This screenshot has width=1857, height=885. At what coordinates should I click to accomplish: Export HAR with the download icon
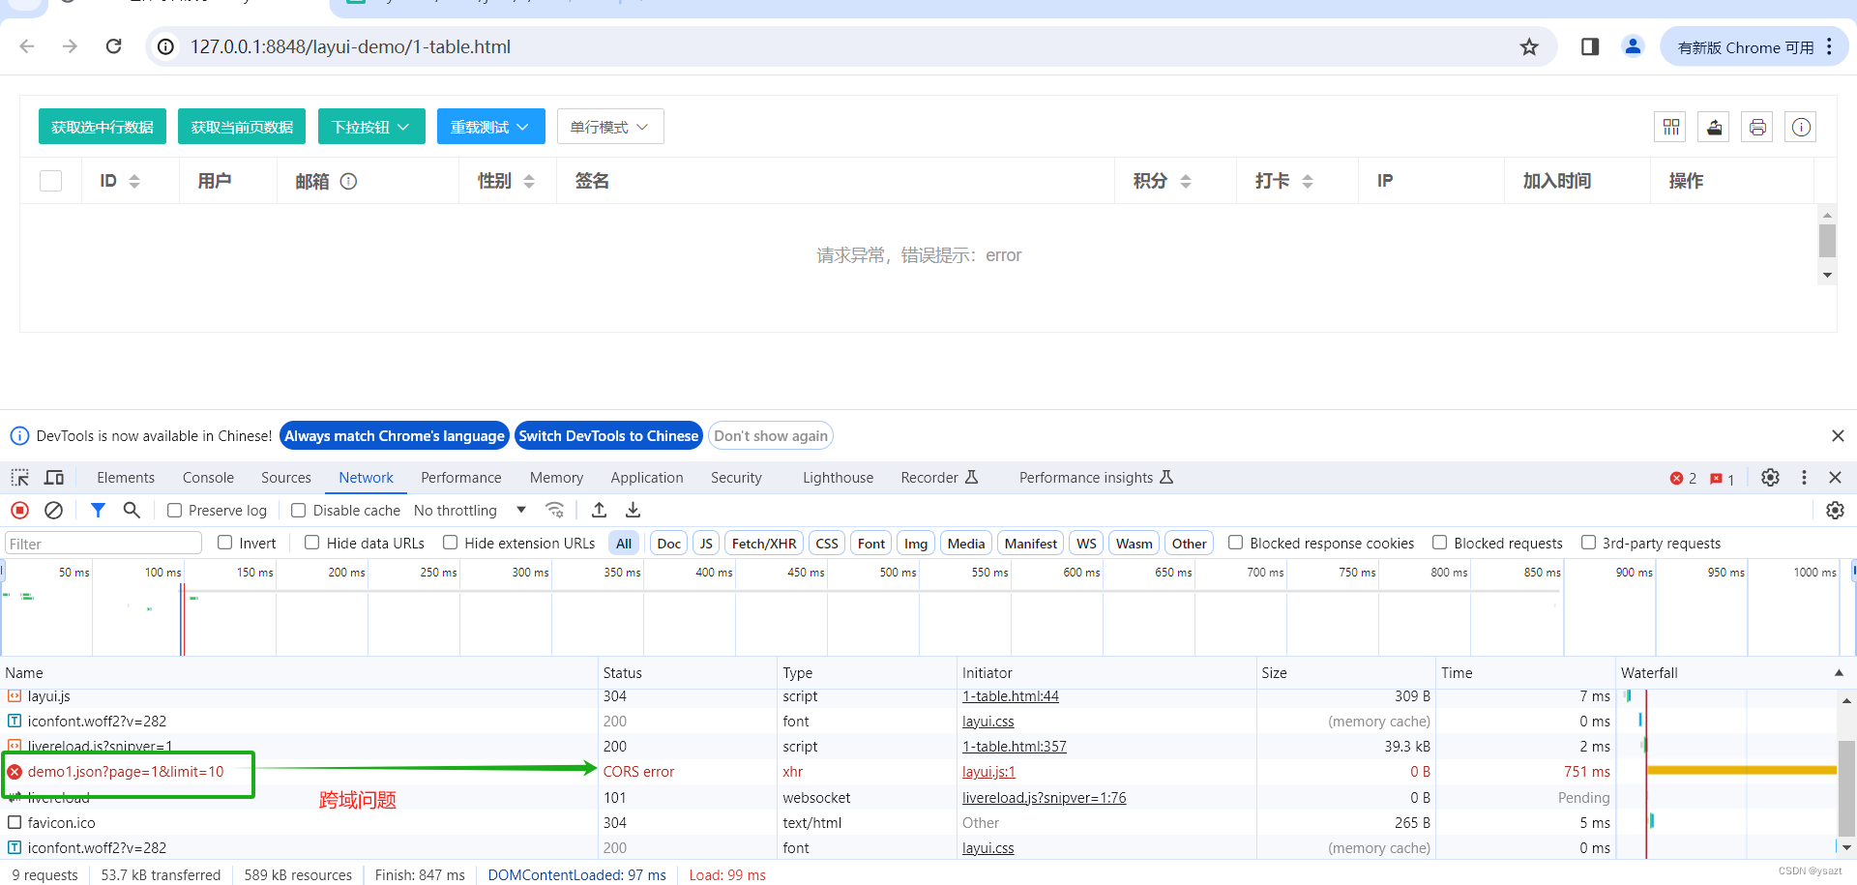point(634,510)
